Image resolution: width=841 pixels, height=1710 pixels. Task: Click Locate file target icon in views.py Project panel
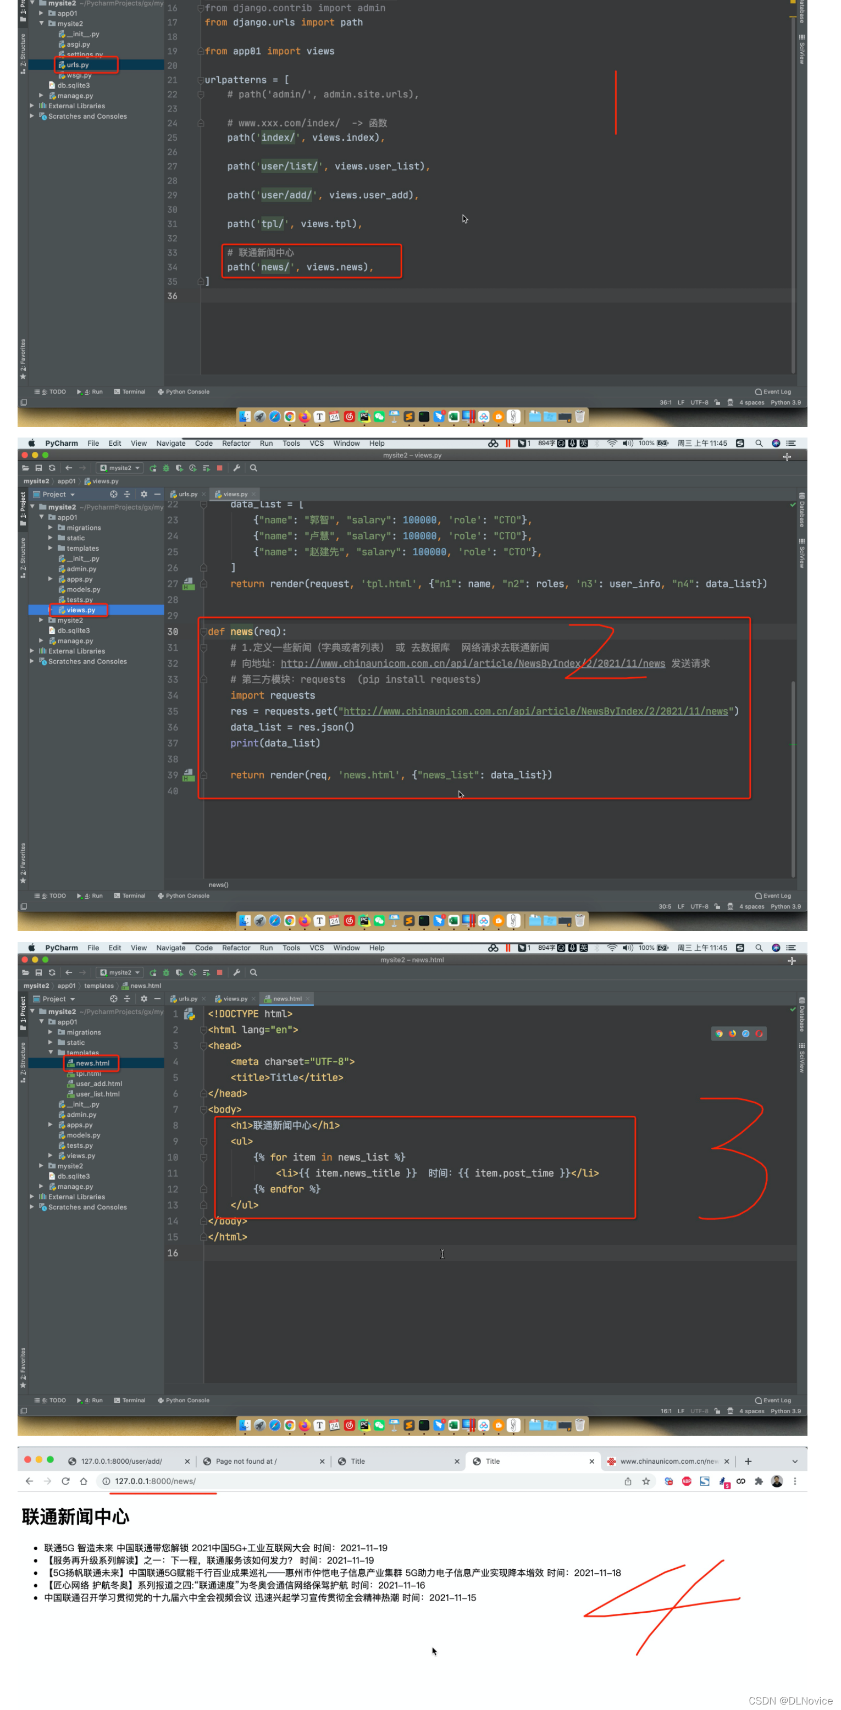(113, 495)
